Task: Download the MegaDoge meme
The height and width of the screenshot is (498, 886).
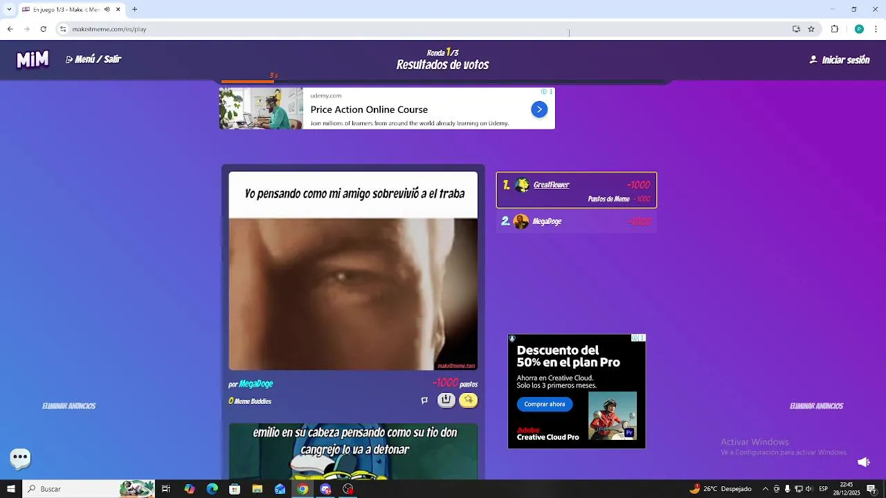Action: pos(446,400)
